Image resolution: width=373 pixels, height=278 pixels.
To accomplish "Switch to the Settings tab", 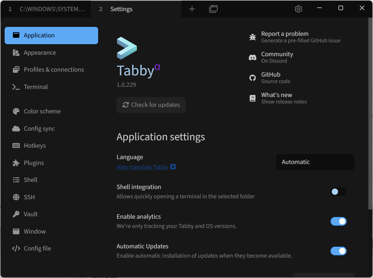I will [x=121, y=9].
